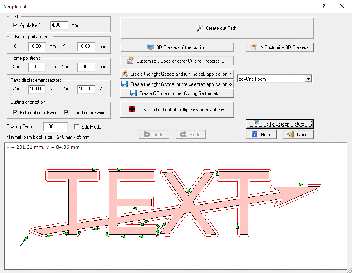
Task: Click the Help button
Action: (x=261, y=134)
